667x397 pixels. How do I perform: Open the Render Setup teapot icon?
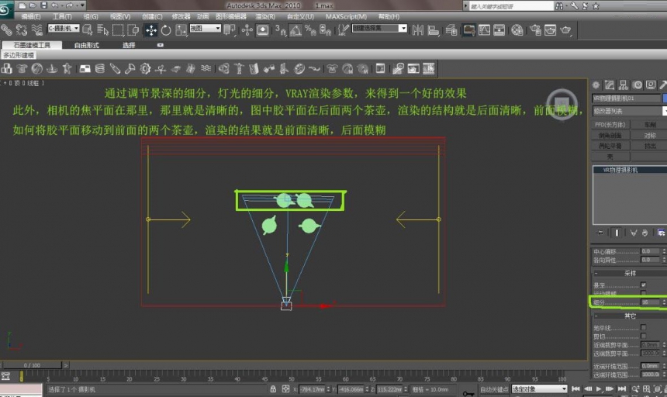tap(535, 29)
